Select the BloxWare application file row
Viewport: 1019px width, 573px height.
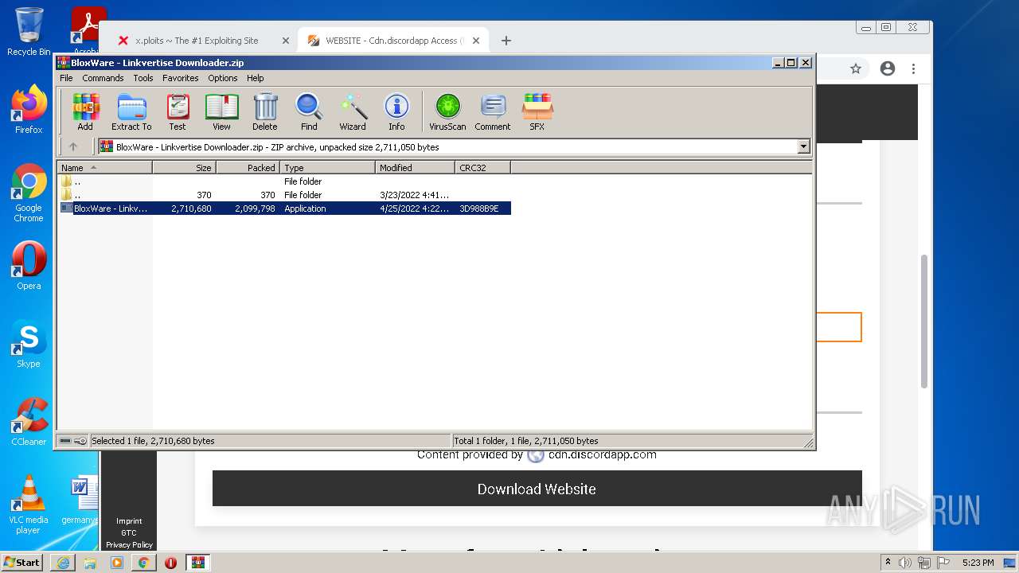click(x=285, y=209)
